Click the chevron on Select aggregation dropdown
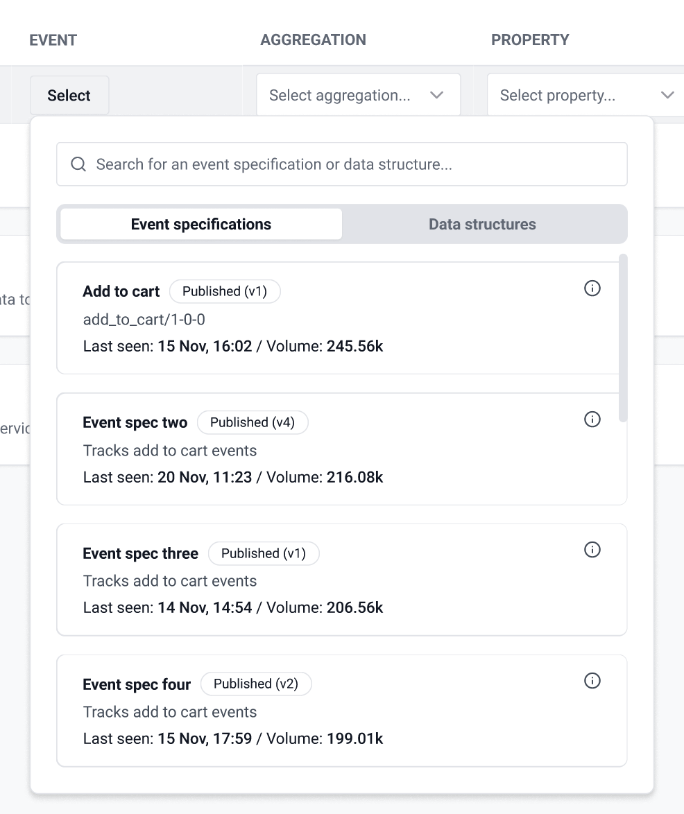 click(437, 94)
